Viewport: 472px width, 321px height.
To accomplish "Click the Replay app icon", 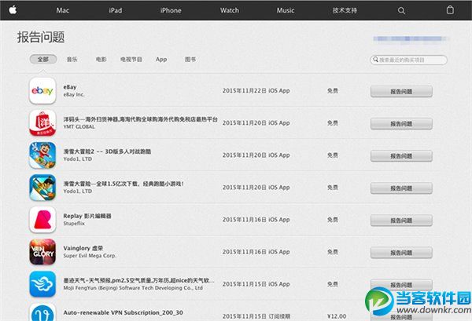I will pos(42,220).
